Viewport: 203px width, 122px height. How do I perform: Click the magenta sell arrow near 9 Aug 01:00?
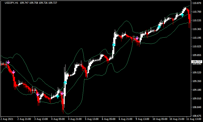(137, 38)
